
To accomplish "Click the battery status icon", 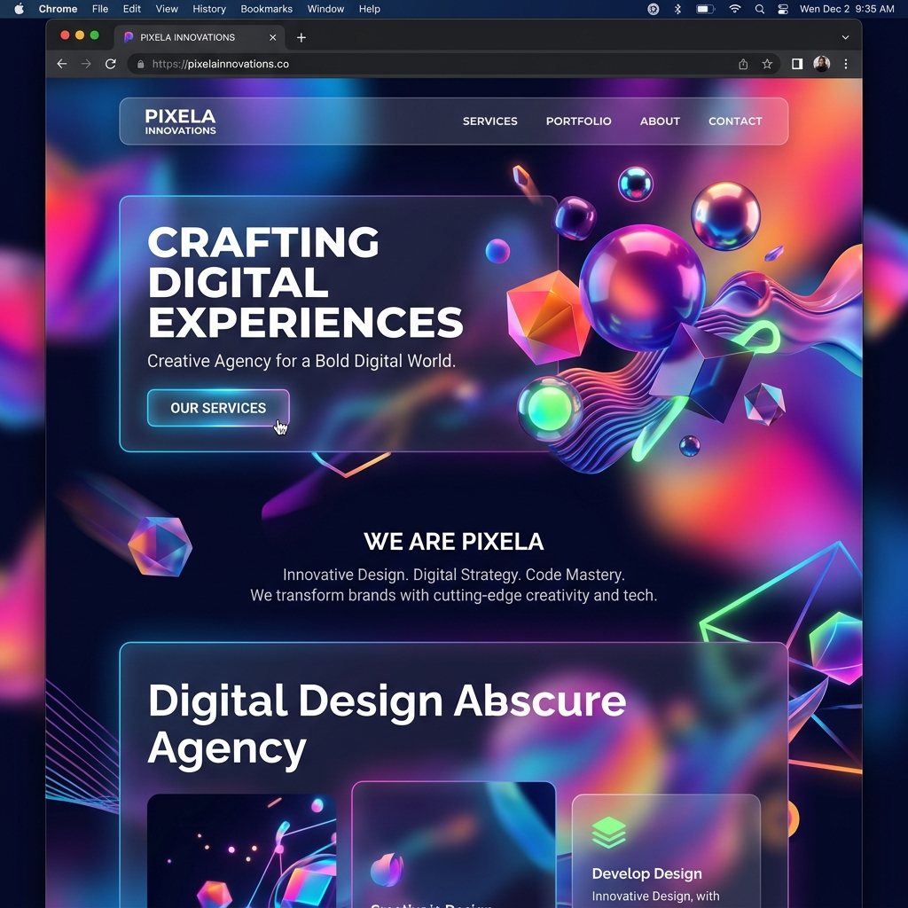I will pyautogui.click(x=705, y=9).
